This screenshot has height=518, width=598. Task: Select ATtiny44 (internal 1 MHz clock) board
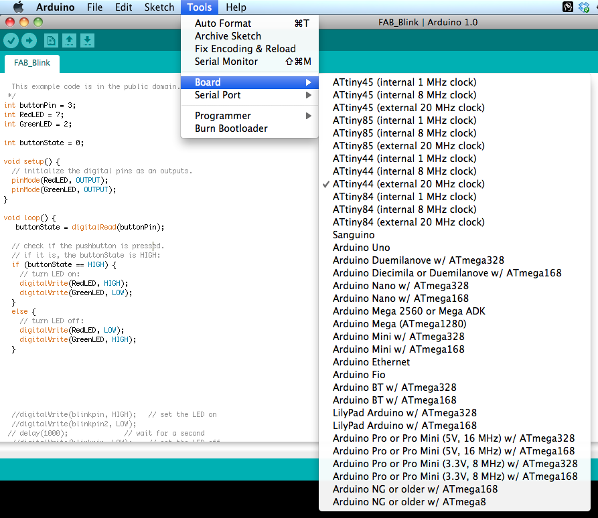454,159
